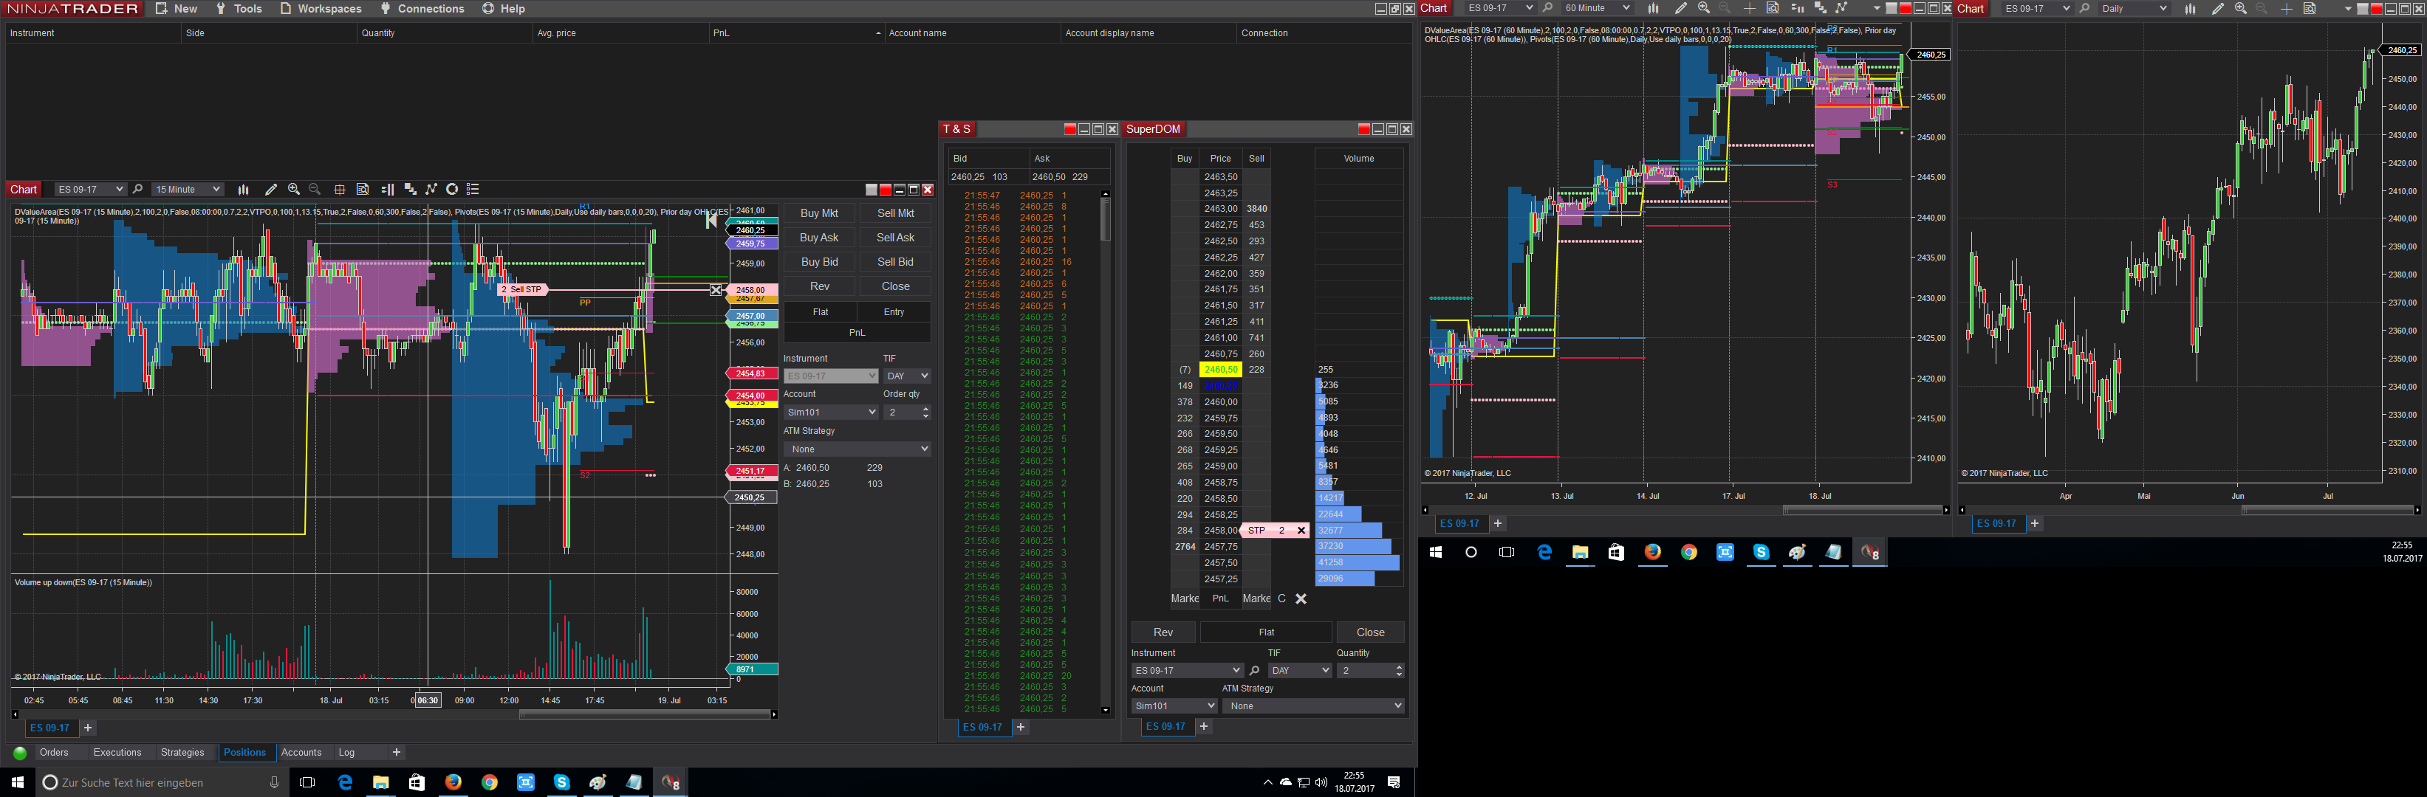
Task: Click Sell Bid button
Action: coord(895,263)
